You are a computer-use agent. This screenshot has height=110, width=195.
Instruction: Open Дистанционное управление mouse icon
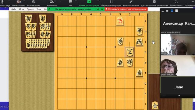point(154,2)
